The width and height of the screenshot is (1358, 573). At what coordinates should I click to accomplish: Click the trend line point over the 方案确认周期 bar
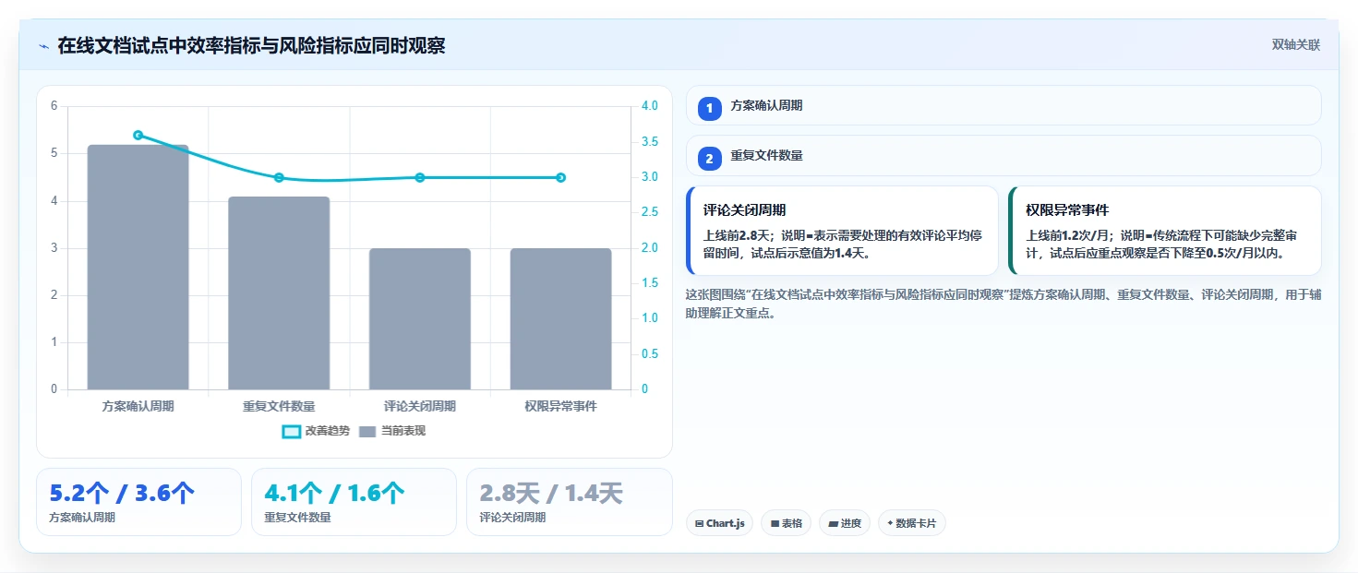[138, 135]
